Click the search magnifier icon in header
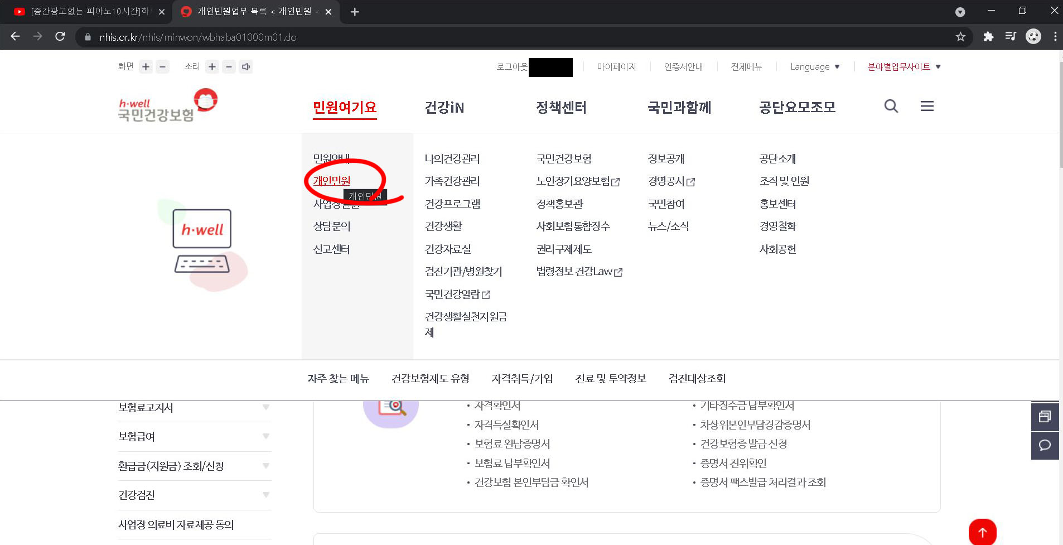Image resolution: width=1063 pixels, height=545 pixels. [891, 106]
